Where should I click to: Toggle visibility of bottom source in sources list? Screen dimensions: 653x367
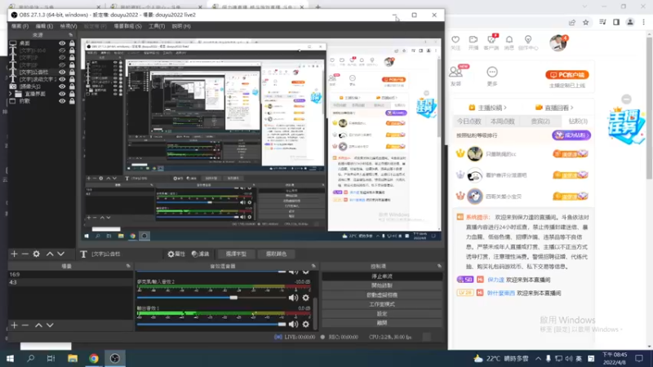62,101
